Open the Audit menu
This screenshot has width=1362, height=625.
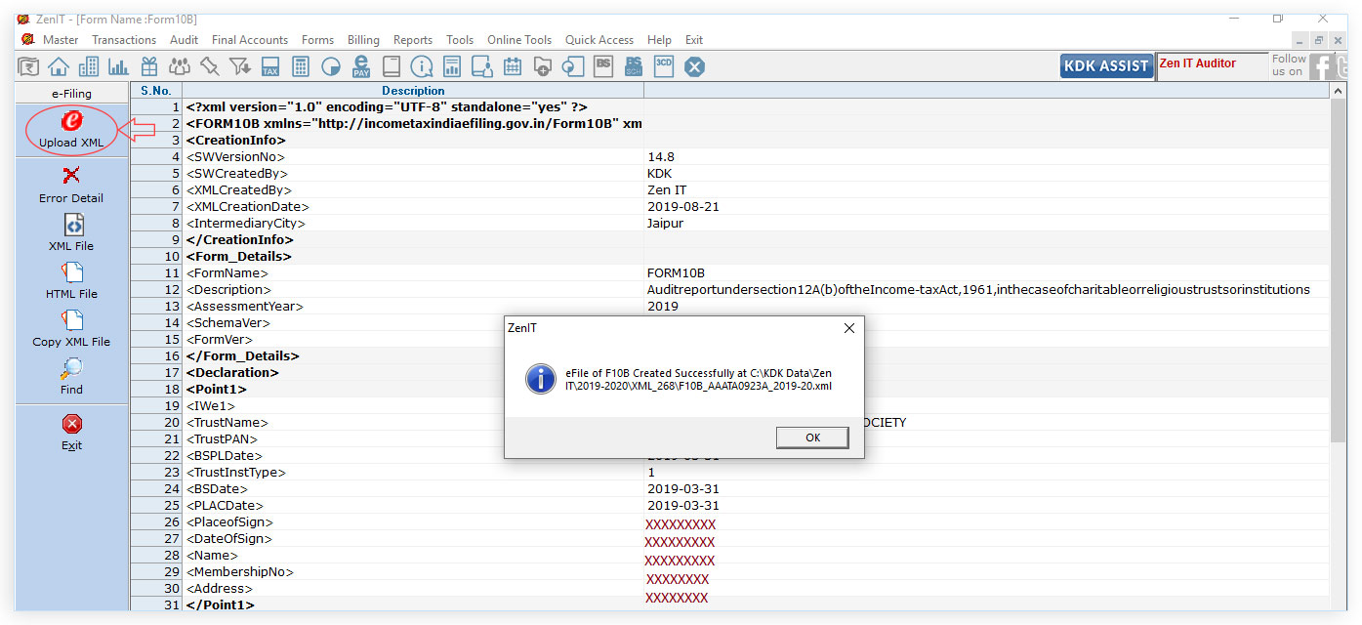184,40
